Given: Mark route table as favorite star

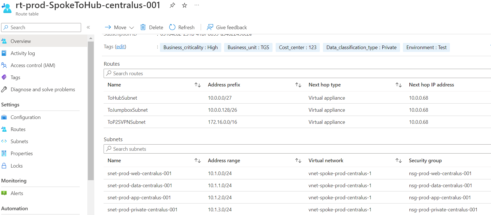Looking at the screenshot, I should click(184, 5).
